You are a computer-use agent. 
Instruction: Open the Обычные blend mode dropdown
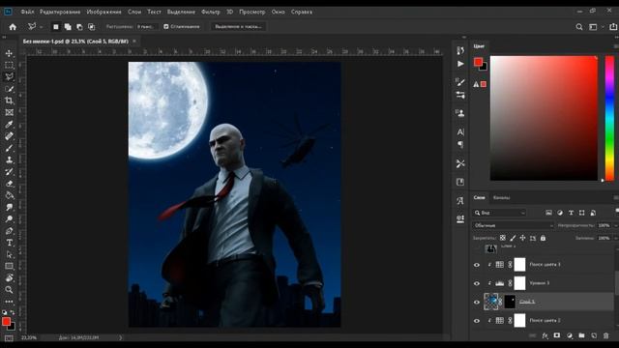tap(513, 225)
